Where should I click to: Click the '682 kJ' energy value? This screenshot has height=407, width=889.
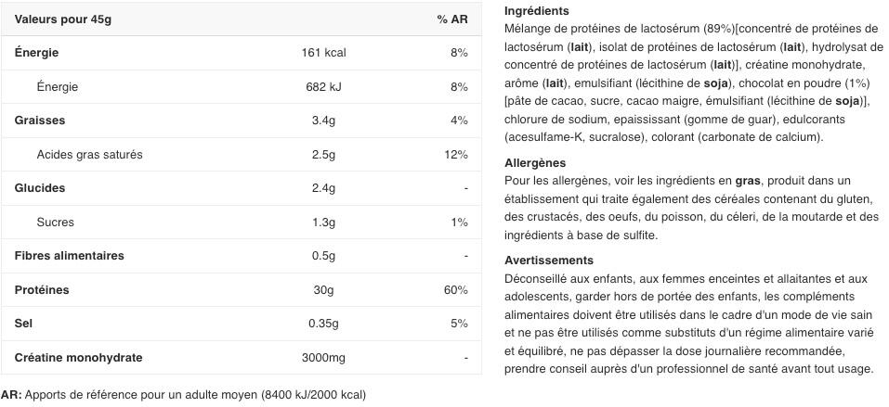point(323,86)
